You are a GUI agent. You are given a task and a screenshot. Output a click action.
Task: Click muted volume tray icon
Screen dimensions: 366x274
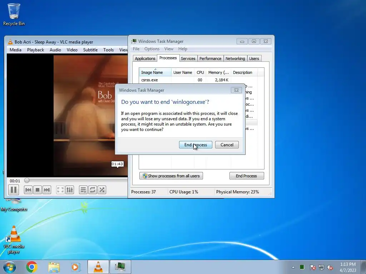point(330,267)
